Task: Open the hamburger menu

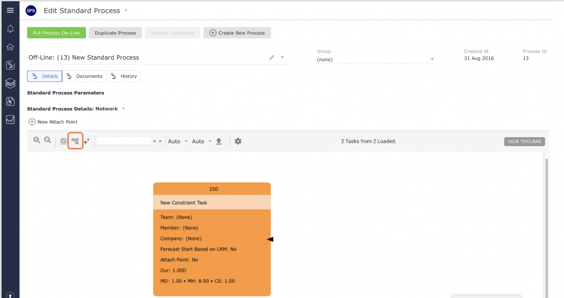Action: click(10, 10)
